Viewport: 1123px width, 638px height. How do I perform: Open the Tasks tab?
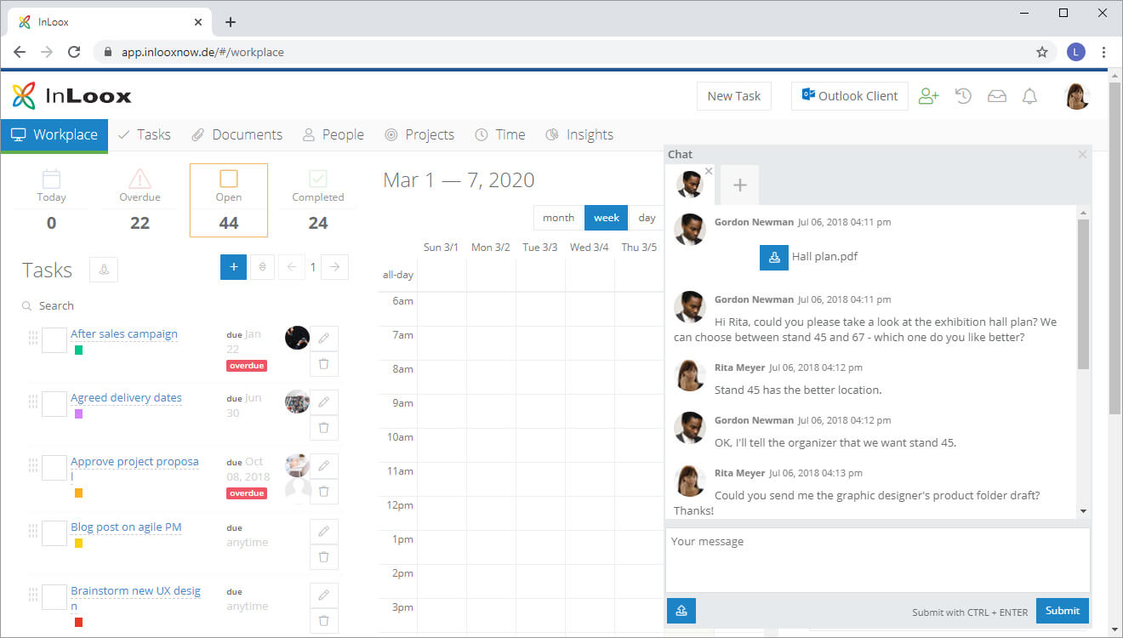pyautogui.click(x=144, y=134)
